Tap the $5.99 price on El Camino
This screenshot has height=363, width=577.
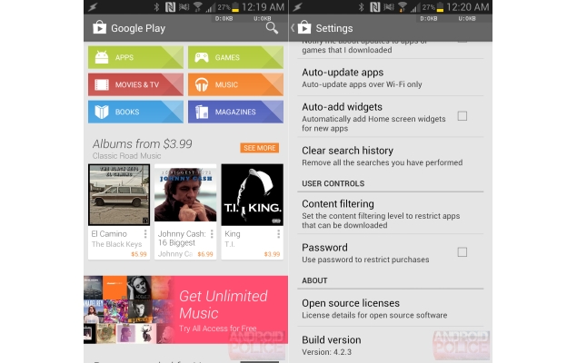[x=139, y=254]
